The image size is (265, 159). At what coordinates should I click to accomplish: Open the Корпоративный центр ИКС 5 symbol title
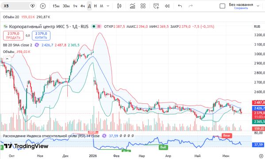pos(49,26)
